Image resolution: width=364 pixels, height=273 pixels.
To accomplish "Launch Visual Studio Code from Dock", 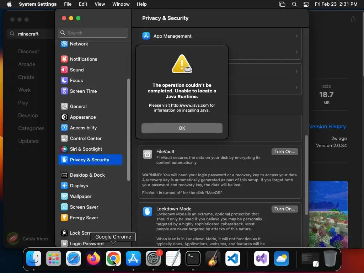I will point(233,258).
